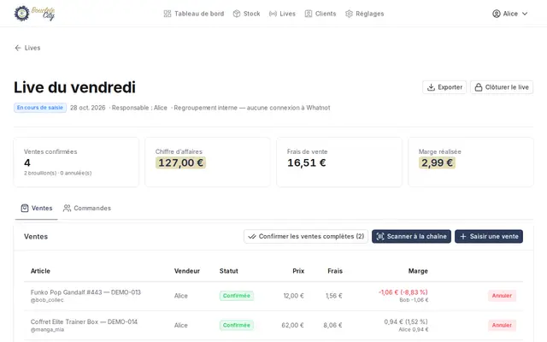
Task: Click the 0,94 € (1,52 %) margin
Action: pos(406,321)
